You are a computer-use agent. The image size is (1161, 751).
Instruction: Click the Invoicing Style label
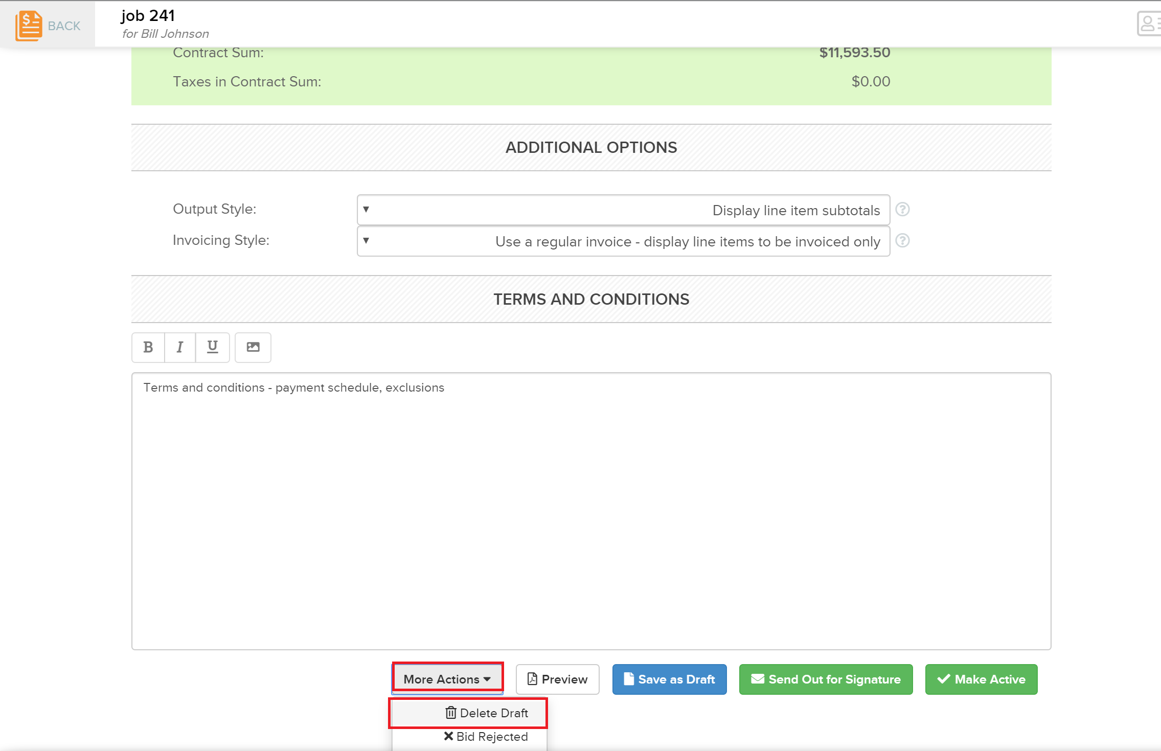[x=221, y=240]
